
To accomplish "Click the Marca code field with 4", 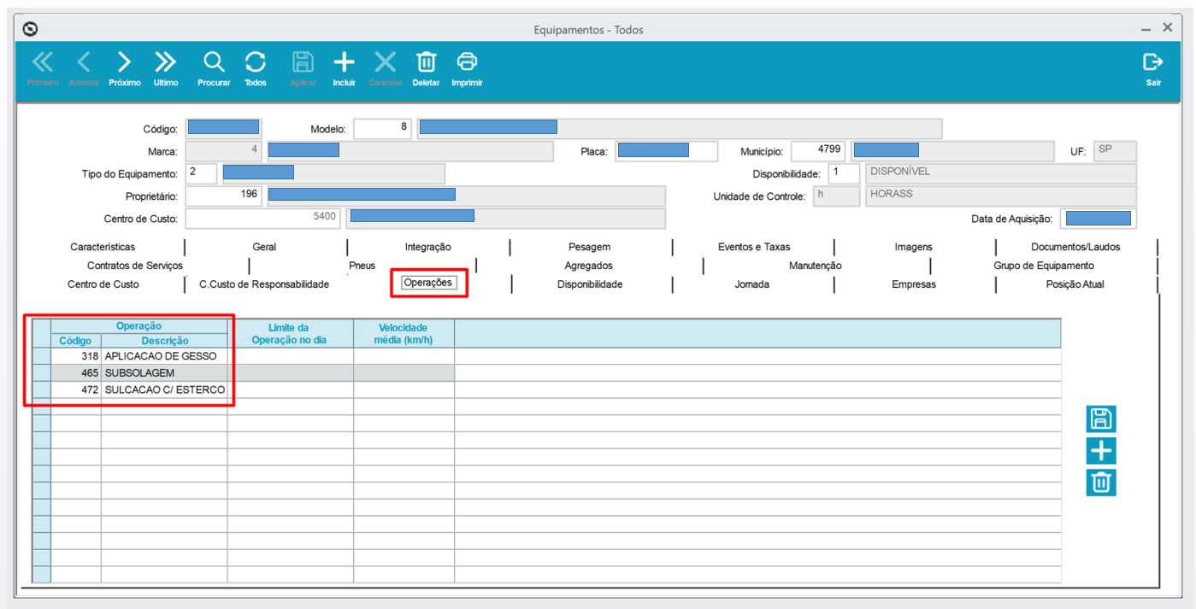I will click(223, 151).
